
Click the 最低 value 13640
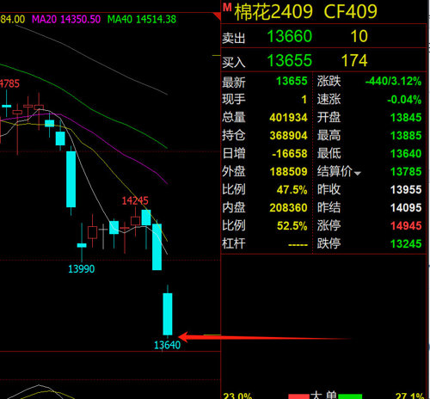pyautogui.click(x=406, y=154)
